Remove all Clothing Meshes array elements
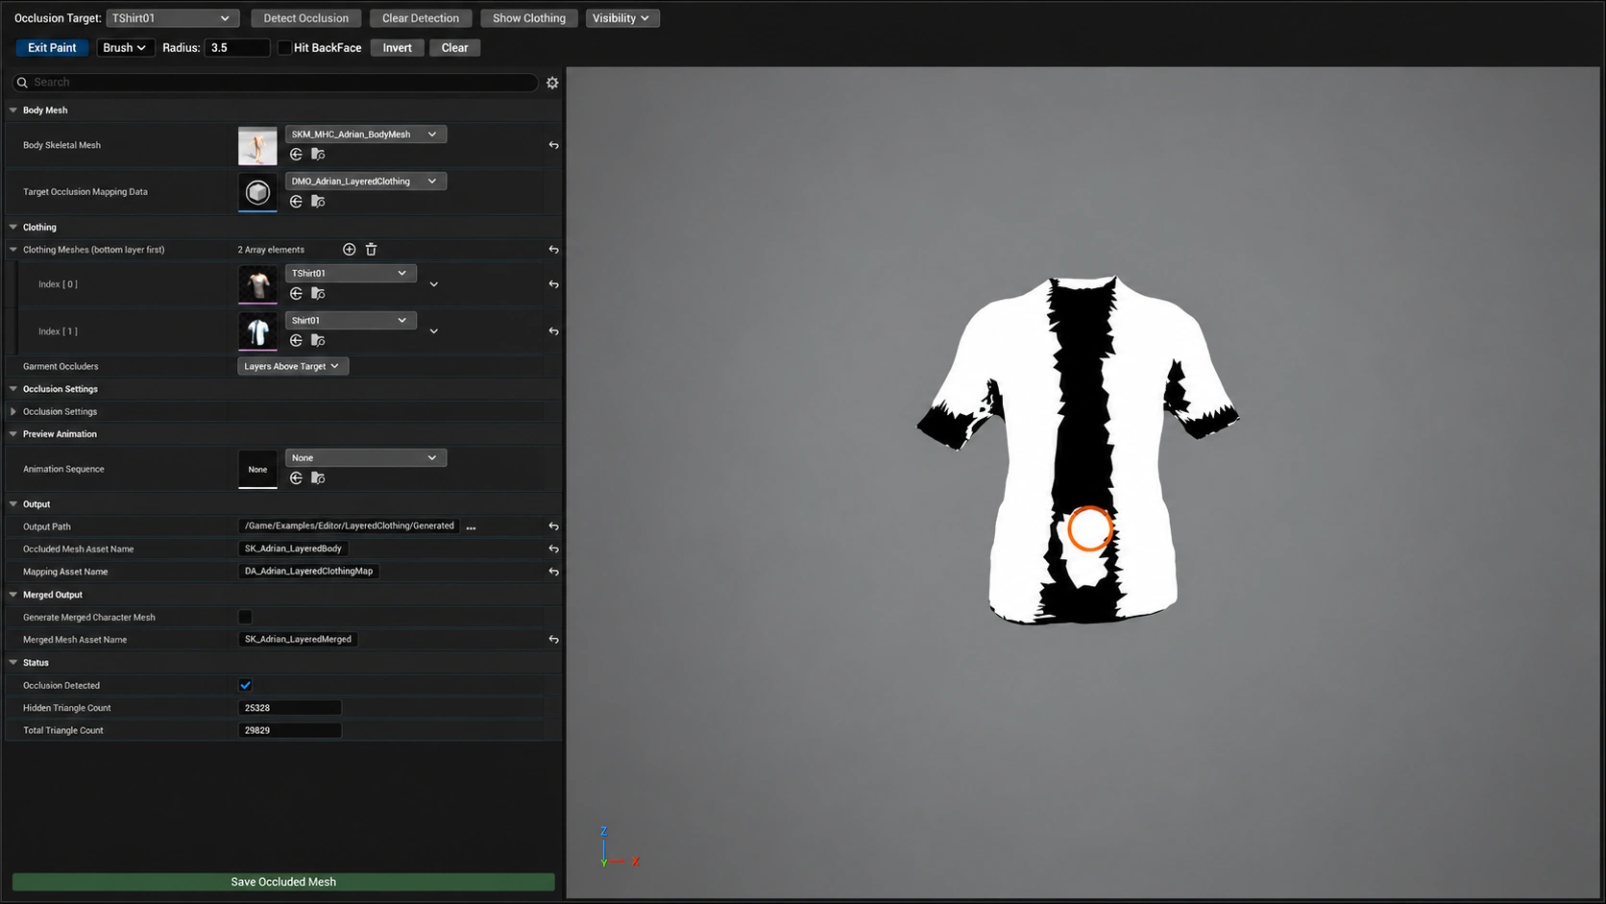 click(371, 250)
